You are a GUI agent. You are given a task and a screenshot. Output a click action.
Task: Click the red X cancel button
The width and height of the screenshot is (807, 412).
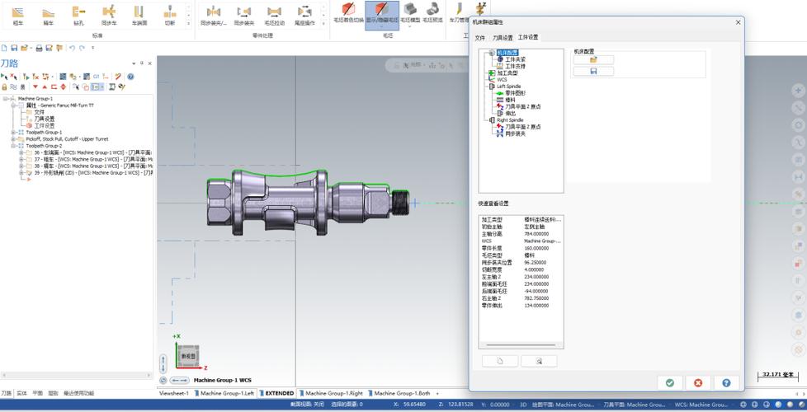tap(698, 382)
